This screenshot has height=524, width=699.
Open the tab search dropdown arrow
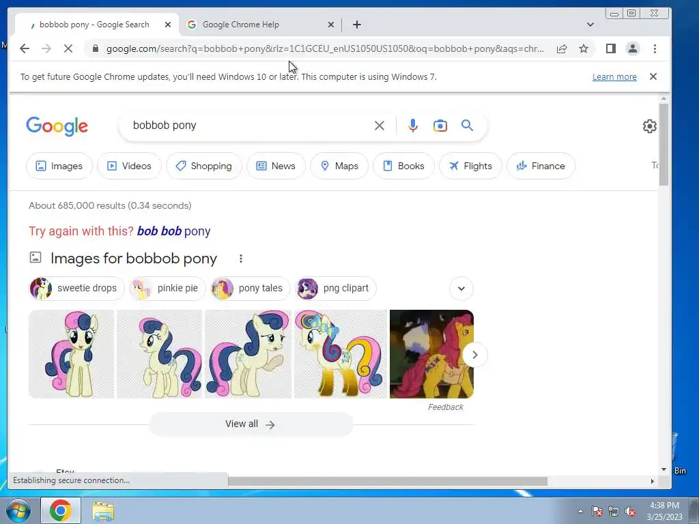590,25
